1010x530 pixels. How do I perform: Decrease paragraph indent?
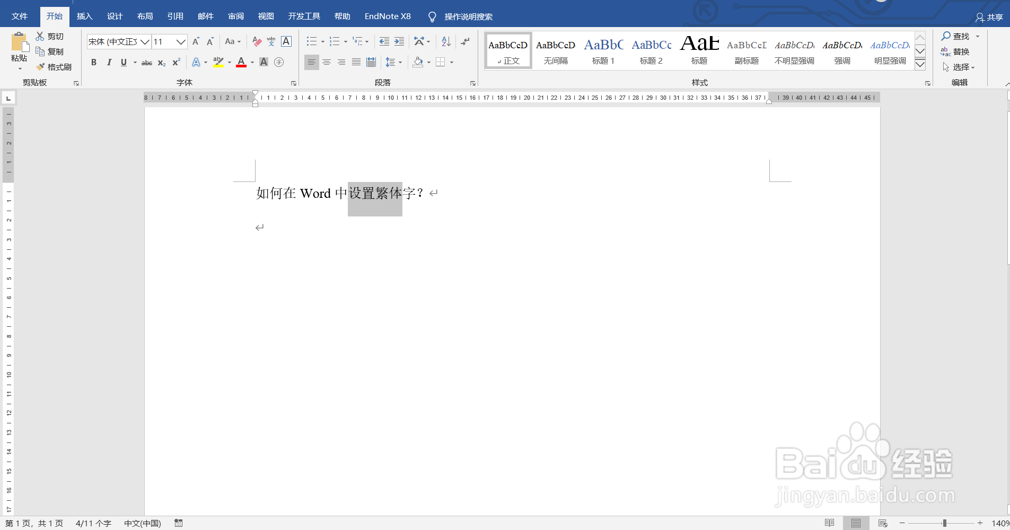384,41
